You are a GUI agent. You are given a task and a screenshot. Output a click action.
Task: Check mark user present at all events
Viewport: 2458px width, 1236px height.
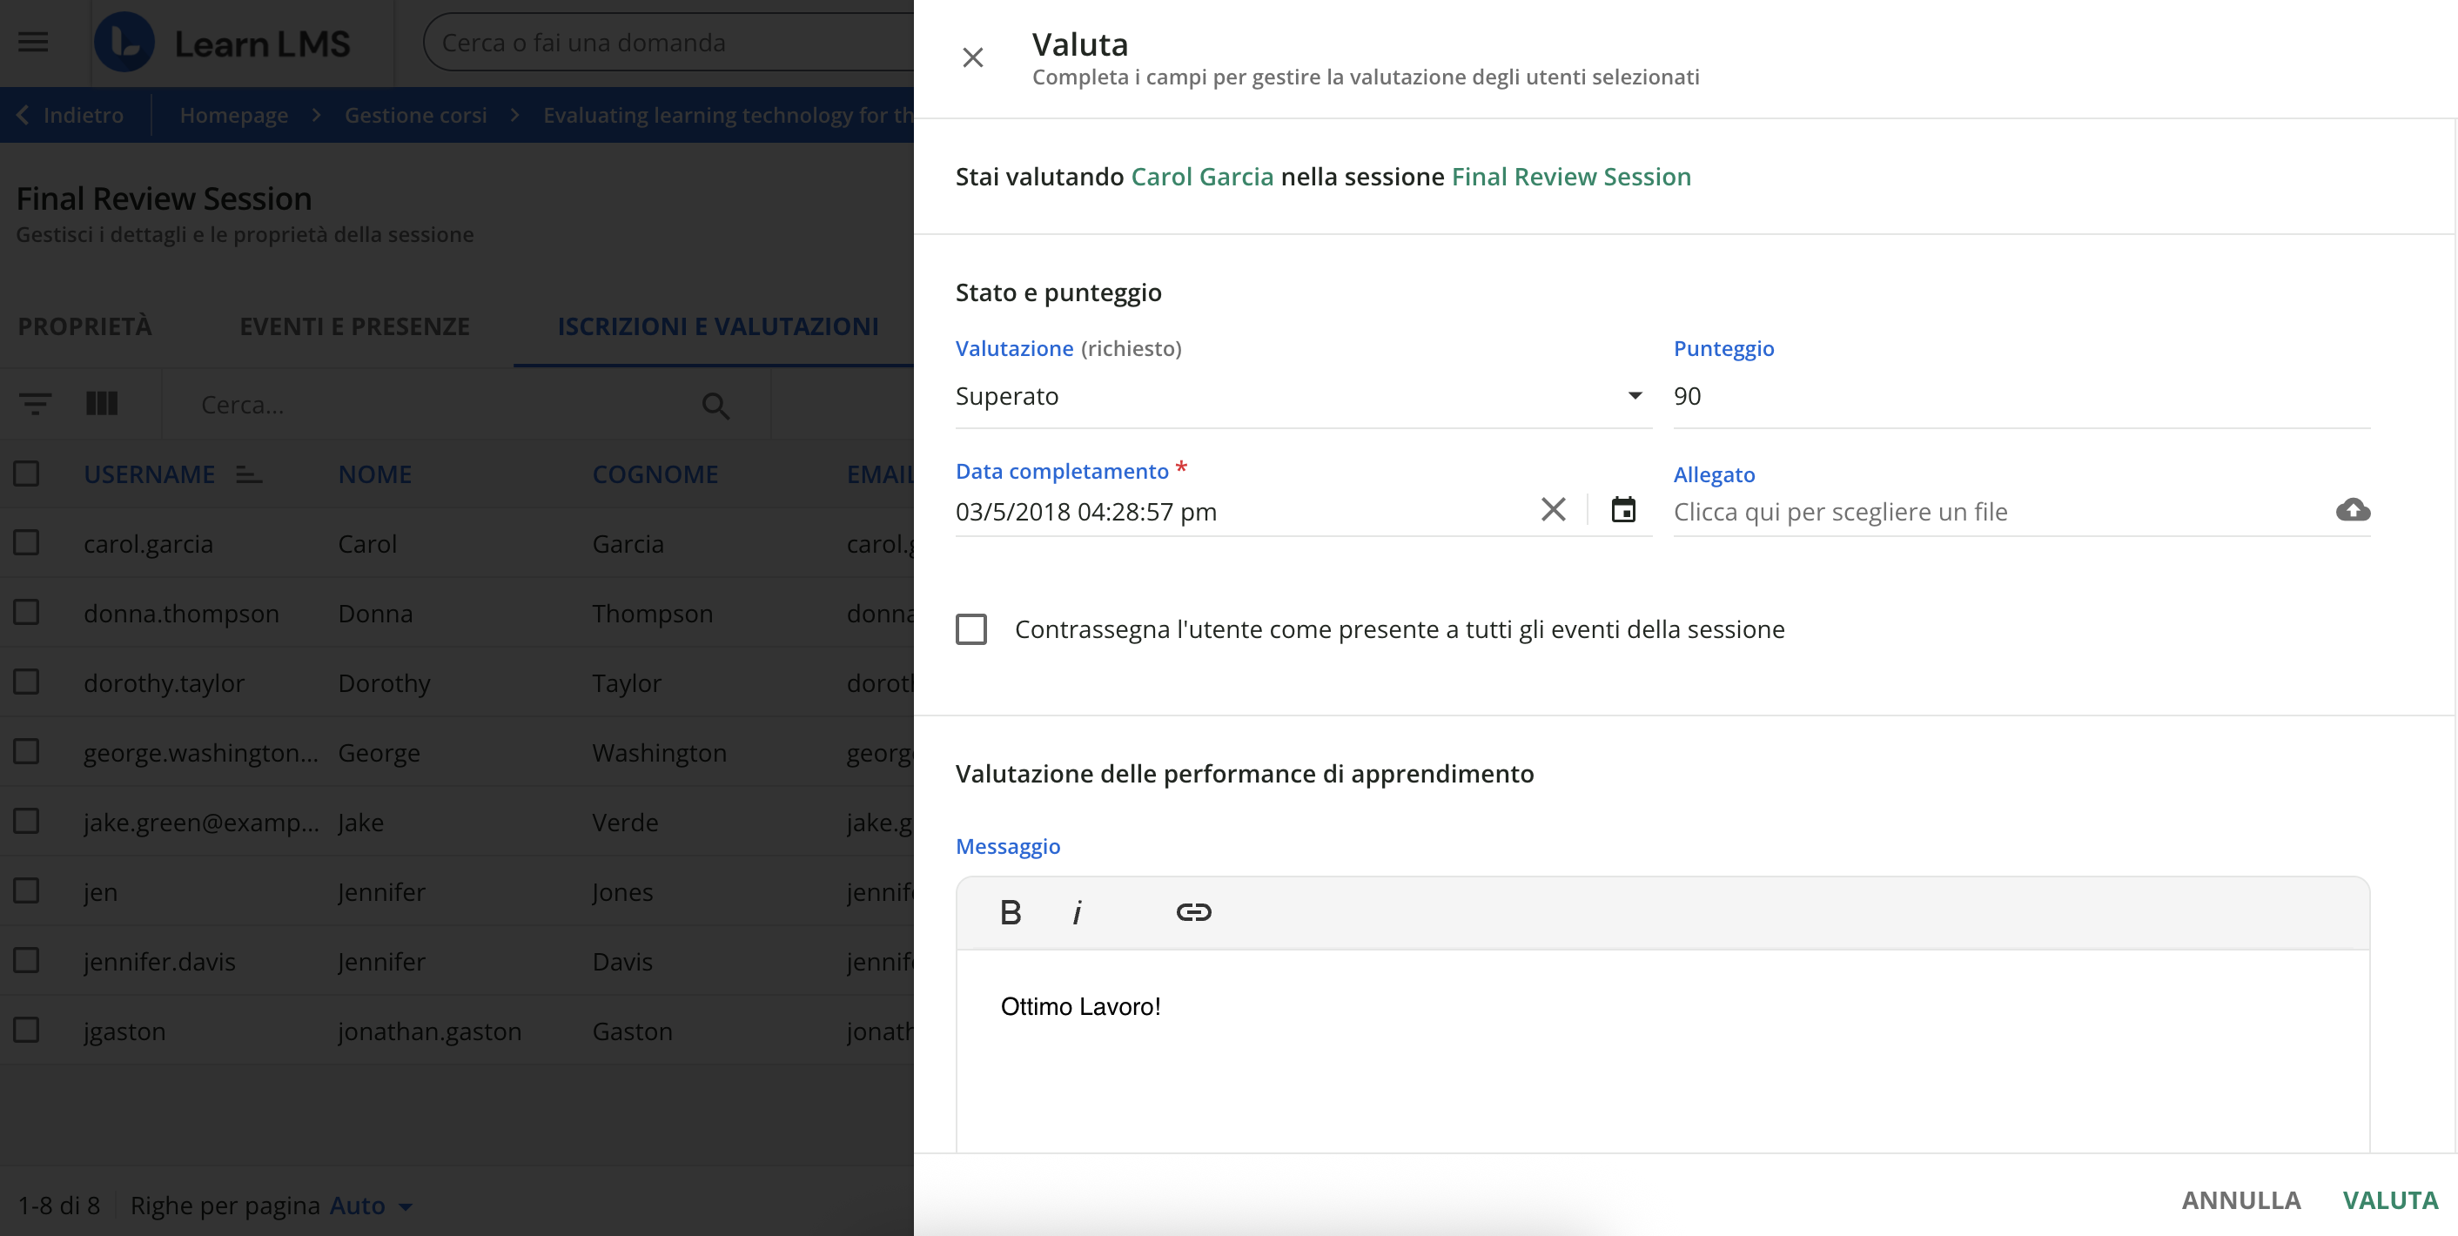coord(971,630)
